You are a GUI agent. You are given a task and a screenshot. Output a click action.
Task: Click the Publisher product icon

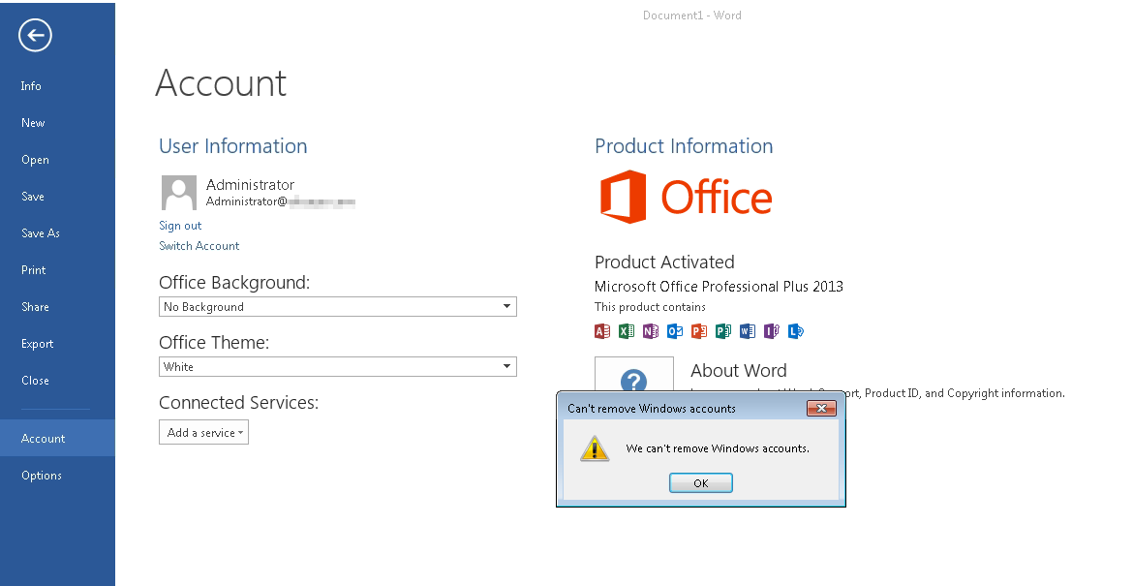point(723,331)
